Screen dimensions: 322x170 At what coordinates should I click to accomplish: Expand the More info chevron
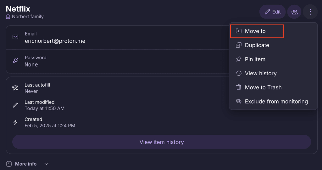click(47, 164)
